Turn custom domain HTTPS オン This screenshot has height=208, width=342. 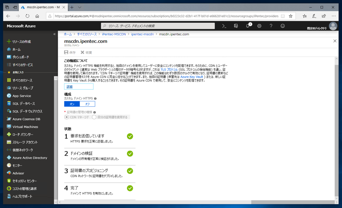tap(72, 104)
